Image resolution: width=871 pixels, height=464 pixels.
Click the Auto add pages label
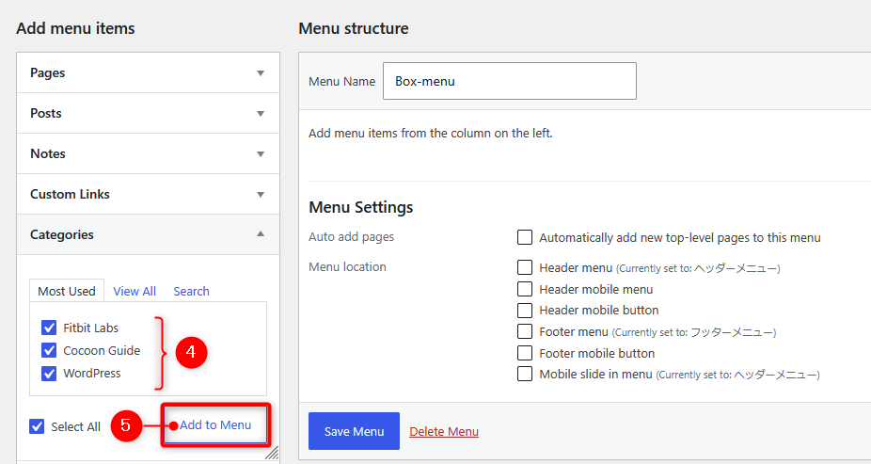point(351,237)
